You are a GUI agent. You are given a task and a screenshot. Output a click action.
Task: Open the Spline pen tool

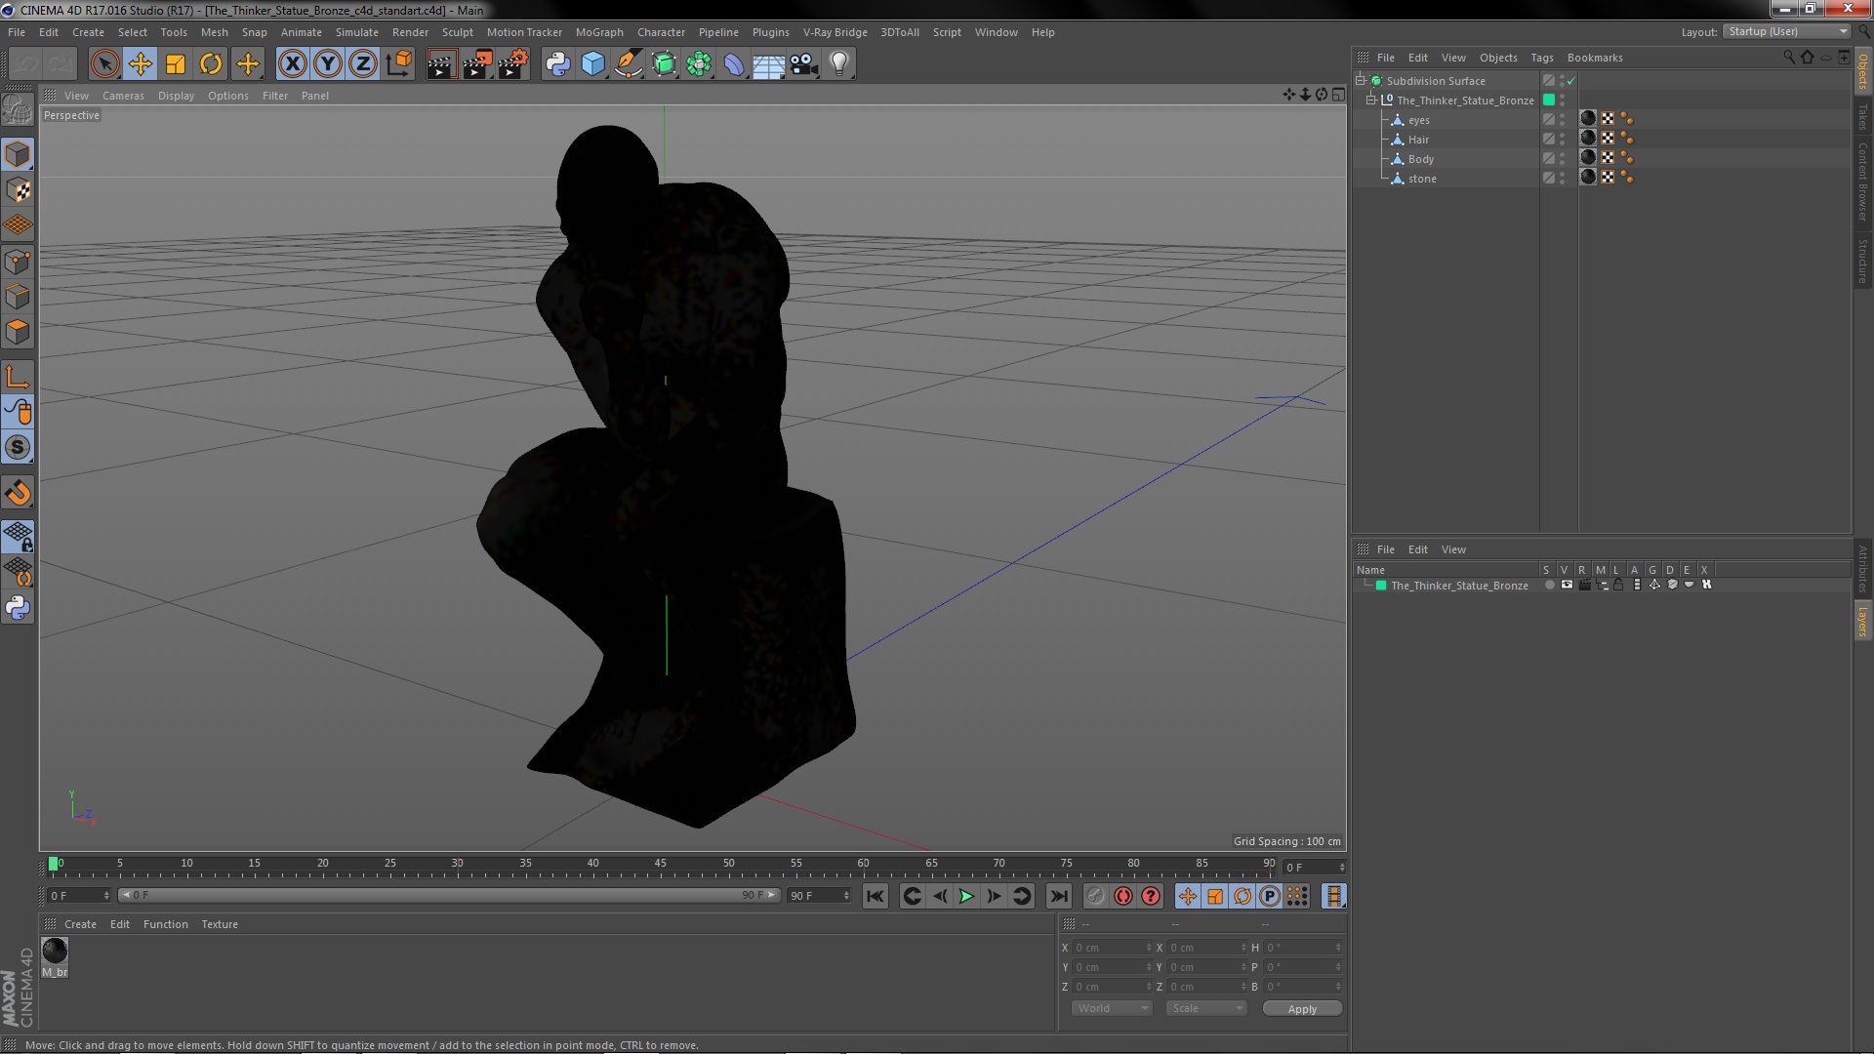tap(629, 64)
